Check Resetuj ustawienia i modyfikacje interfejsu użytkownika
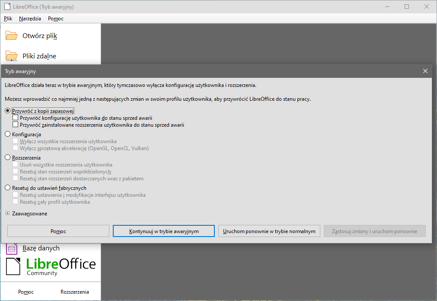The width and height of the screenshot is (437, 301). (x=15, y=195)
